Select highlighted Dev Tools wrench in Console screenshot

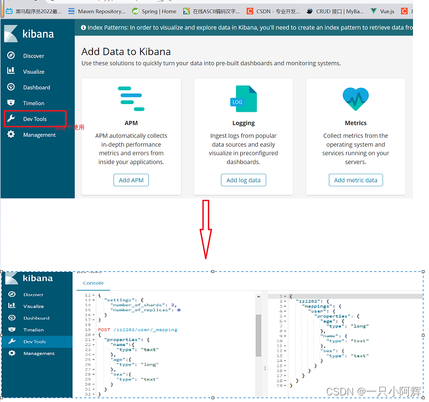[12, 341]
